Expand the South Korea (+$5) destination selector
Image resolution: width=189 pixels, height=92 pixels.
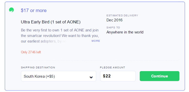(59, 76)
